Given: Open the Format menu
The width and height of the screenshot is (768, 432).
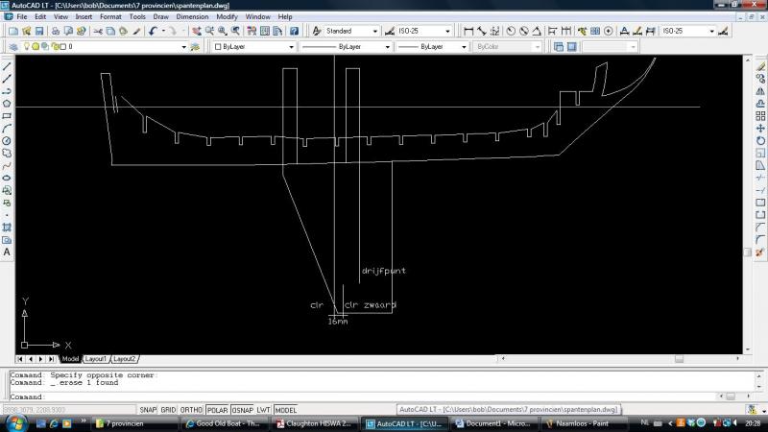Looking at the screenshot, I should point(110,16).
